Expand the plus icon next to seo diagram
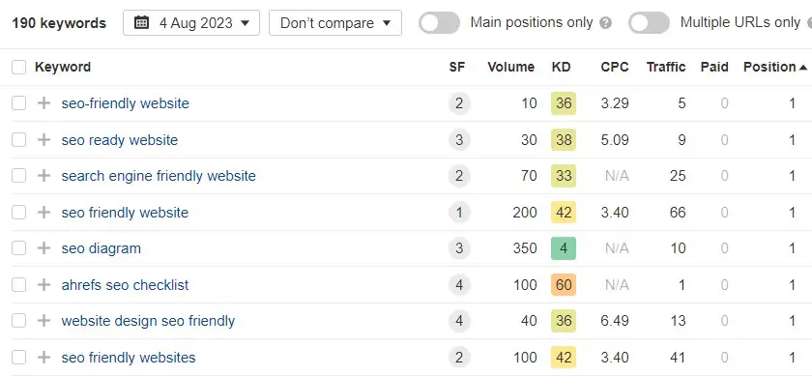Viewport: 812px width, 376px height. click(x=44, y=248)
